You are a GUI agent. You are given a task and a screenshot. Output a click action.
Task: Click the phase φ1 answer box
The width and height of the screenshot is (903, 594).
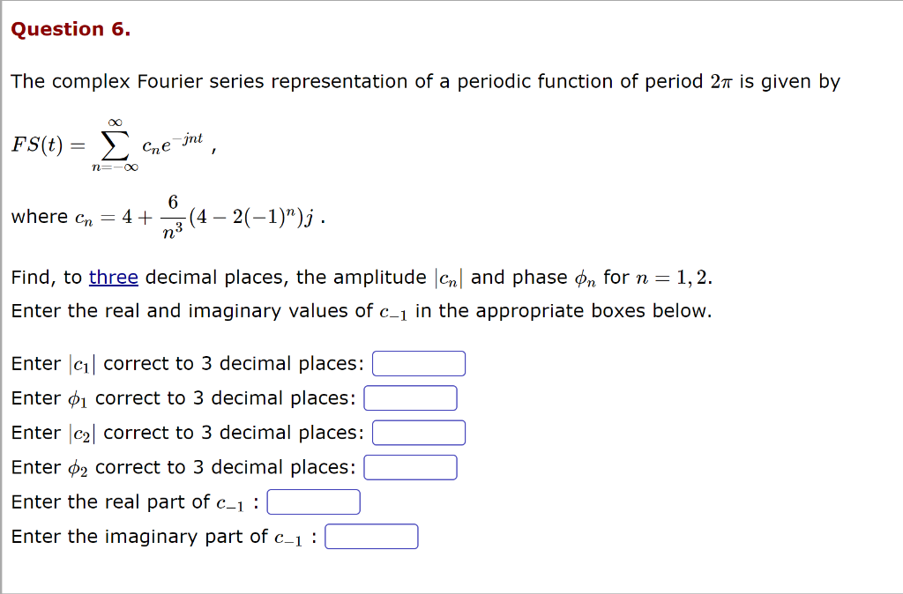pos(410,397)
